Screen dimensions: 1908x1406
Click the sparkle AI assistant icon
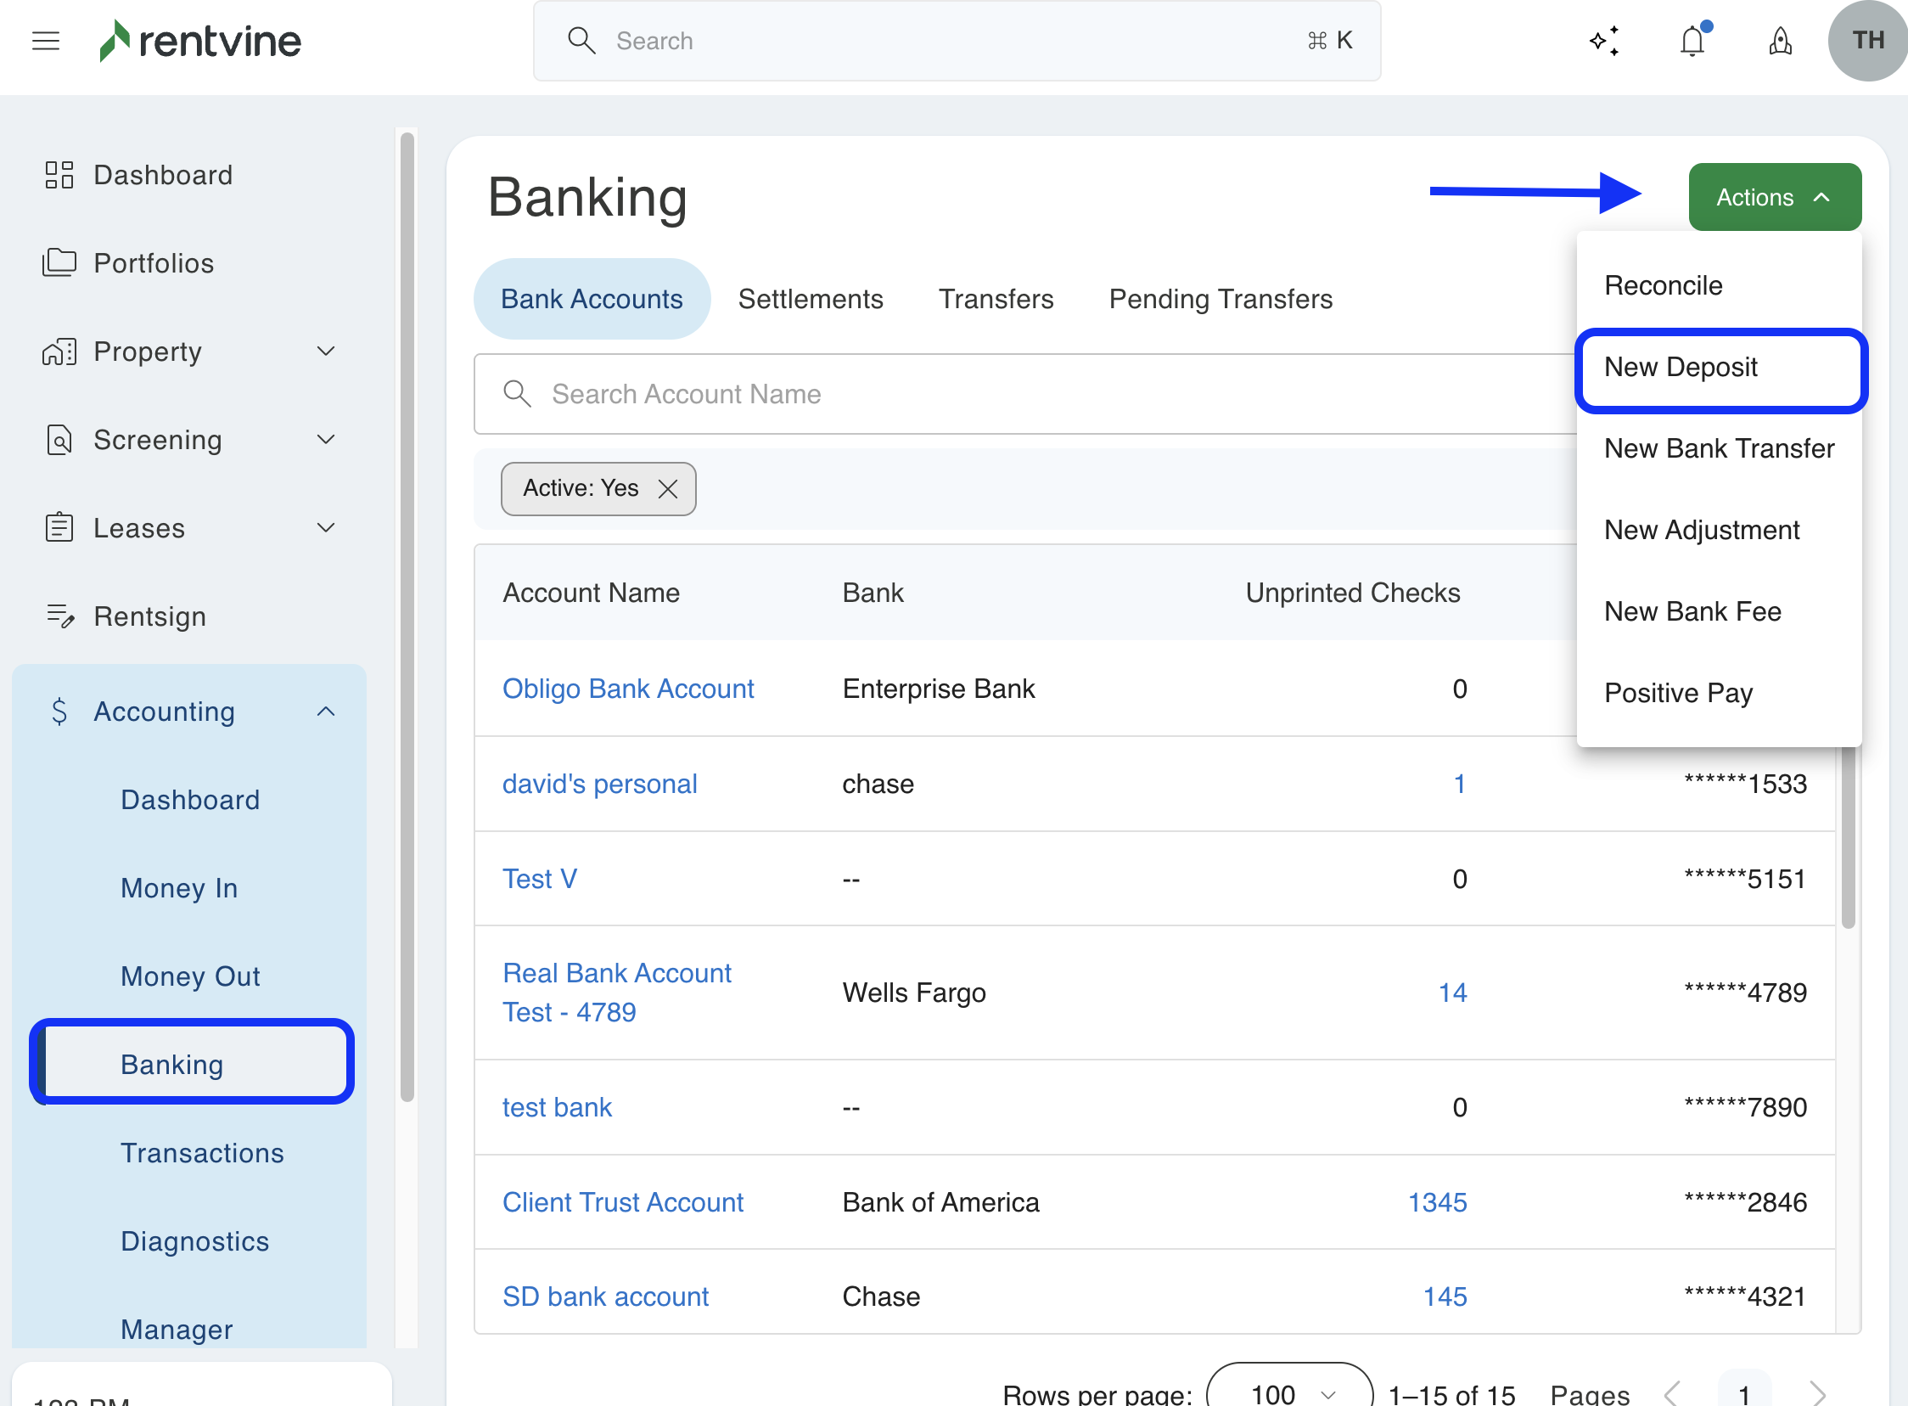1603,41
